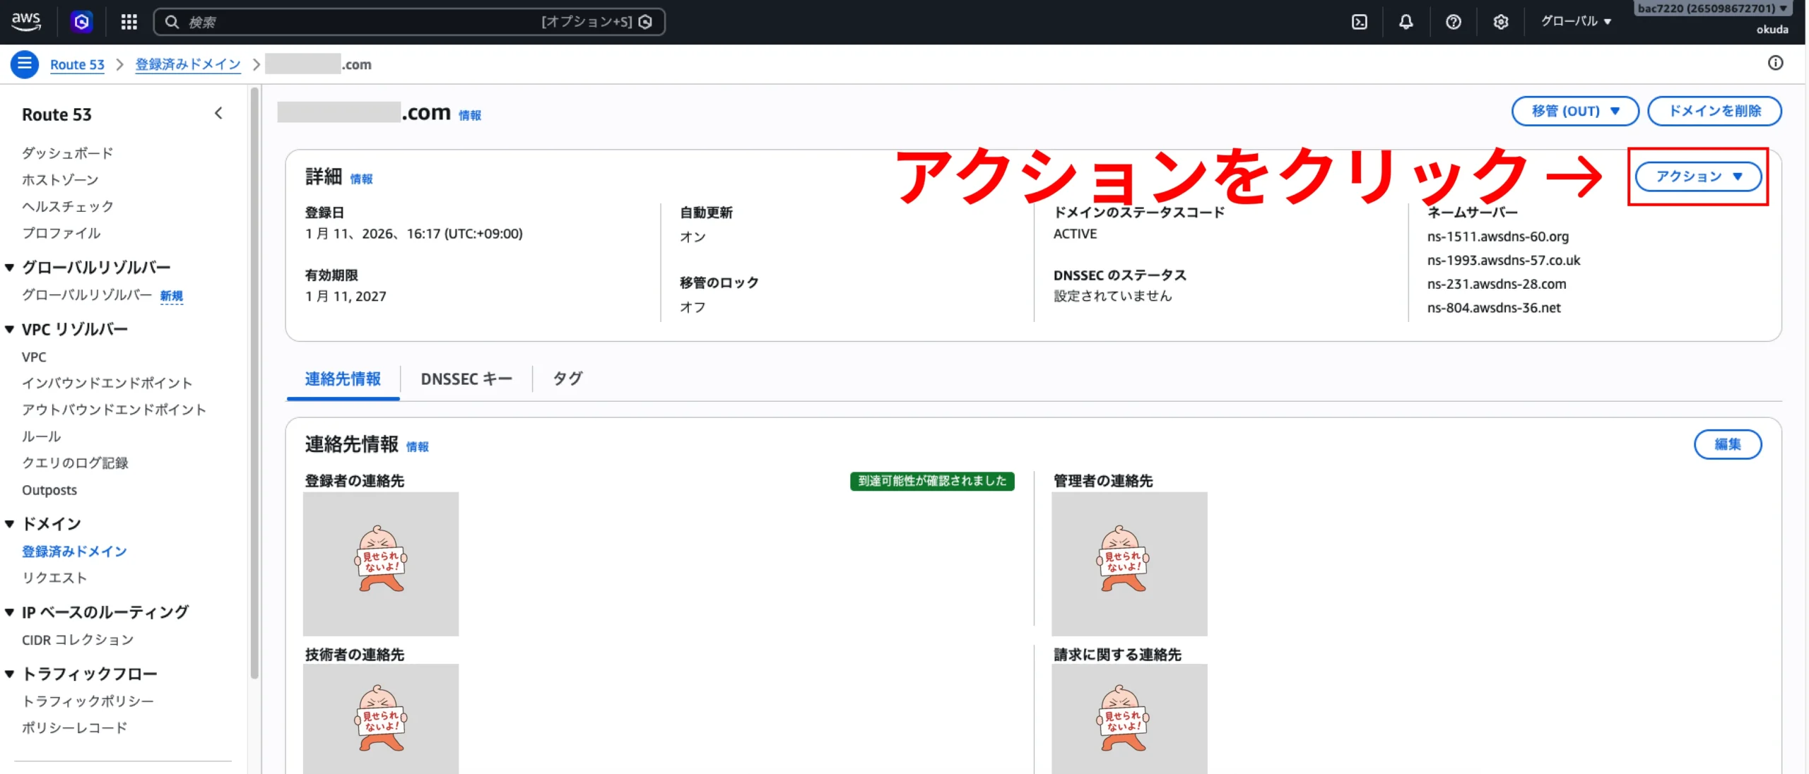Click the 管理者の連絡先 masked image
Screen dimensions: 1809x774
point(1129,564)
